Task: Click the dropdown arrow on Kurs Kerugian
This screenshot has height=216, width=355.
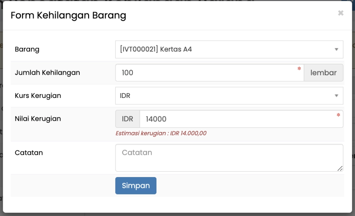Action: 336,96
